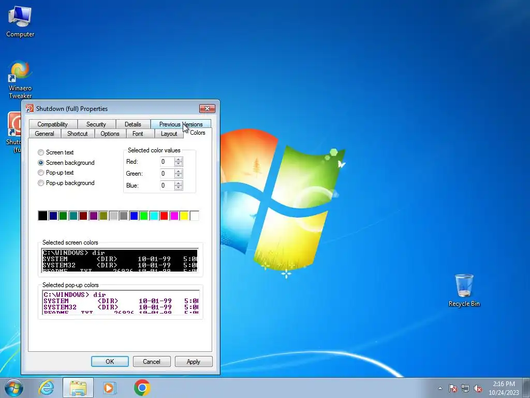Switch to the Security tab
Viewport: 530px width, 398px height.
[x=96, y=124]
